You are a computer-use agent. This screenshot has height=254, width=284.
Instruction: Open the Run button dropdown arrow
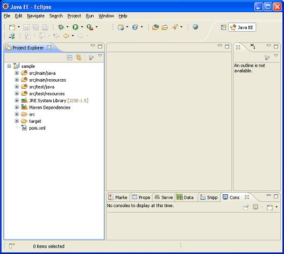click(82, 27)
